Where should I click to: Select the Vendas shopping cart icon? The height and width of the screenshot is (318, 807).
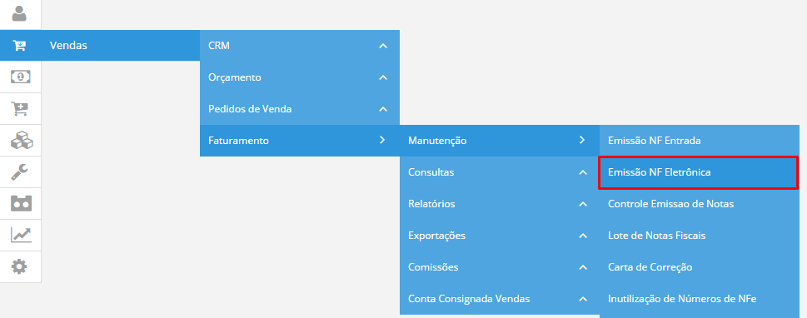pos(19,45)
